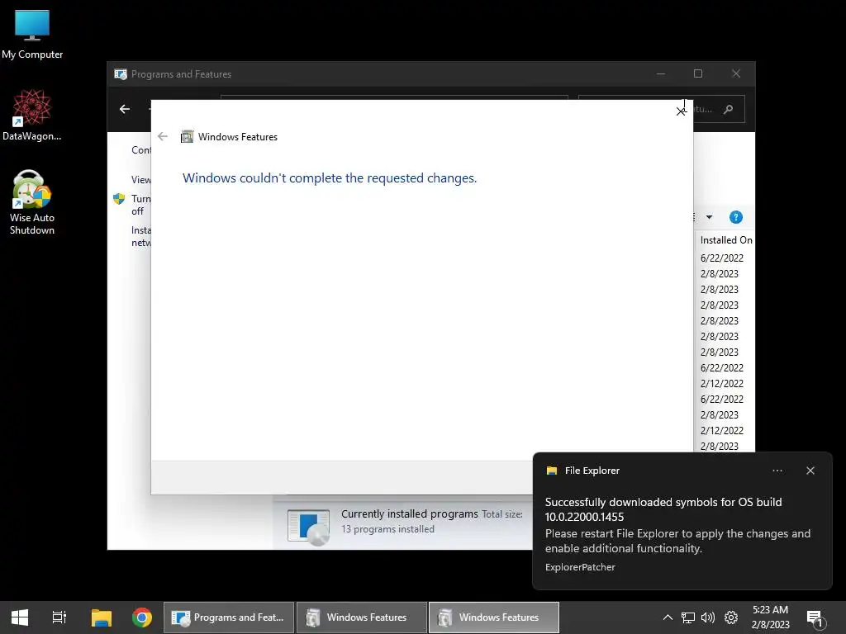Open the volume tray icon
846x634 pixels.
coord(708,617)
